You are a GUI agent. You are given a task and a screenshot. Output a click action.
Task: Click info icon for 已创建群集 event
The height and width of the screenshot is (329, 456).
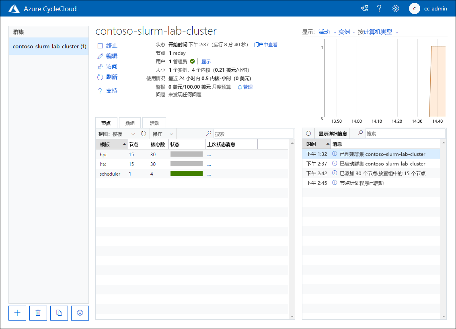point(335,153)
